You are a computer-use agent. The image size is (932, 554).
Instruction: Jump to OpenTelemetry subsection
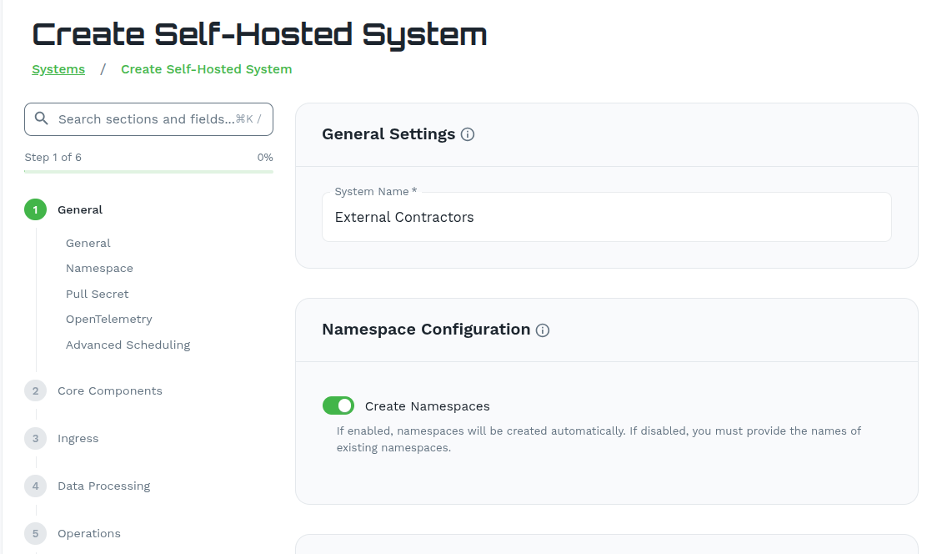point(108,319)
